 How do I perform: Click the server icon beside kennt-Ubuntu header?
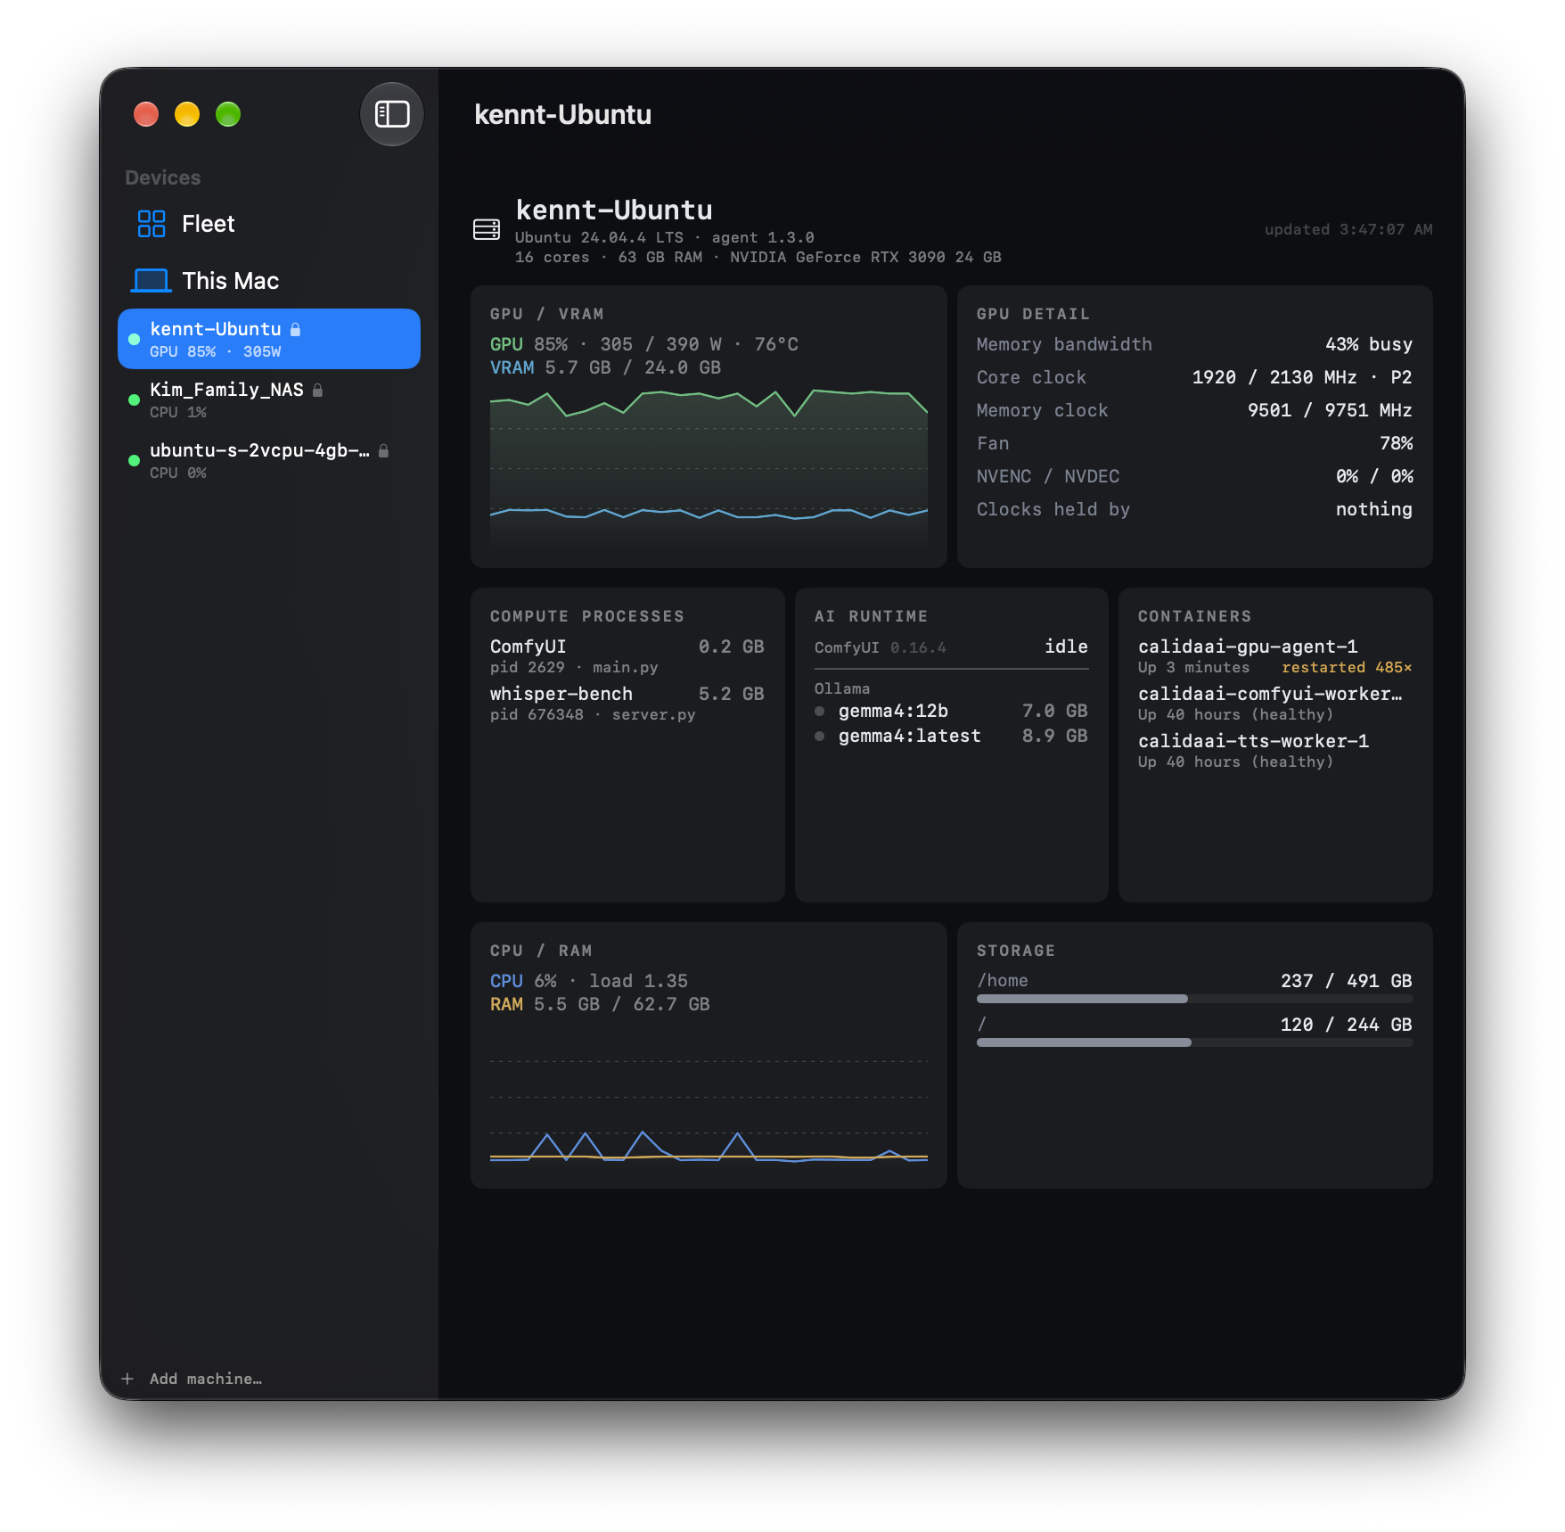click(x=487, y=229)
